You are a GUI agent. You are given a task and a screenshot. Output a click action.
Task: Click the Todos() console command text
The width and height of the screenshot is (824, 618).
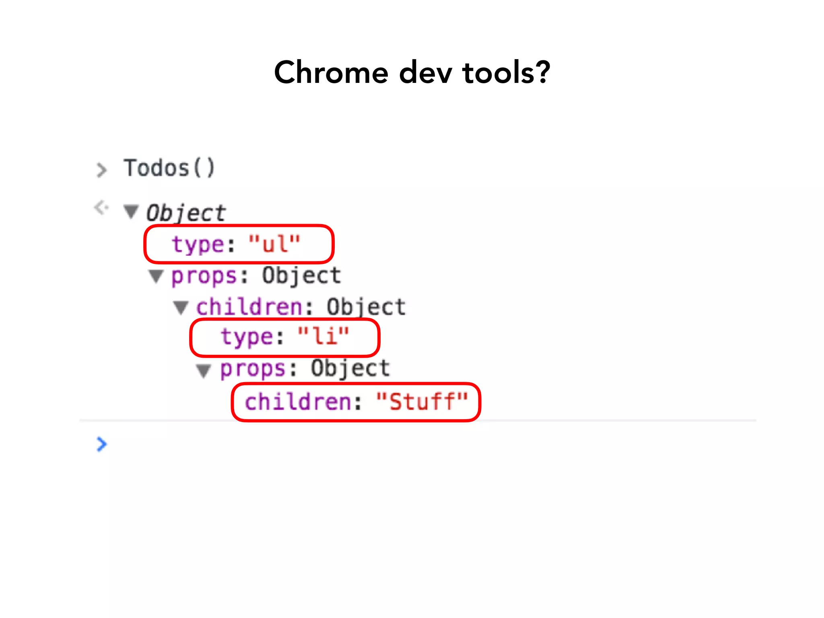click(169, 168)
